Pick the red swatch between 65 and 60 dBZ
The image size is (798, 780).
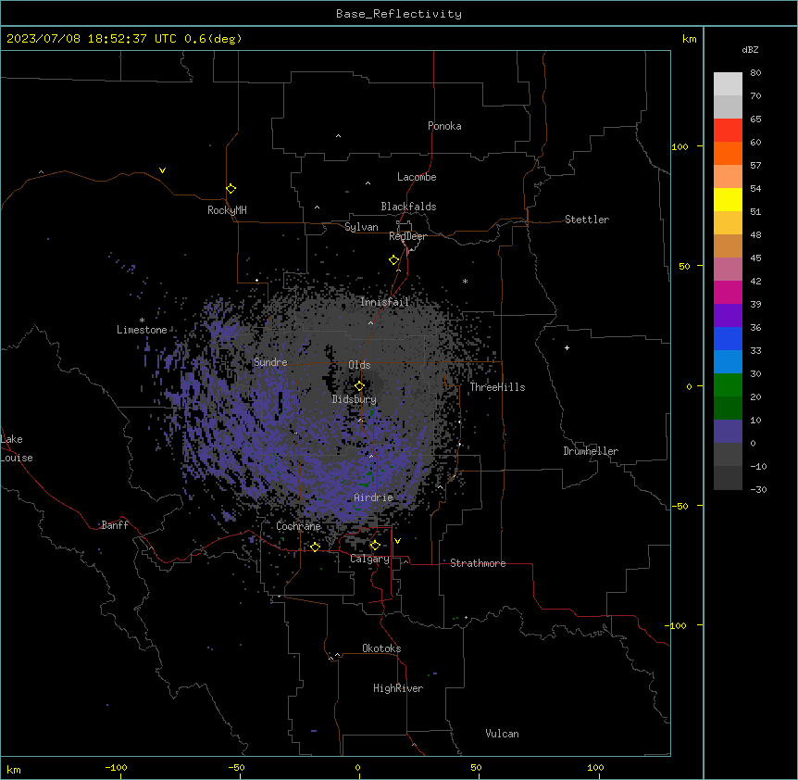point(728,131)
